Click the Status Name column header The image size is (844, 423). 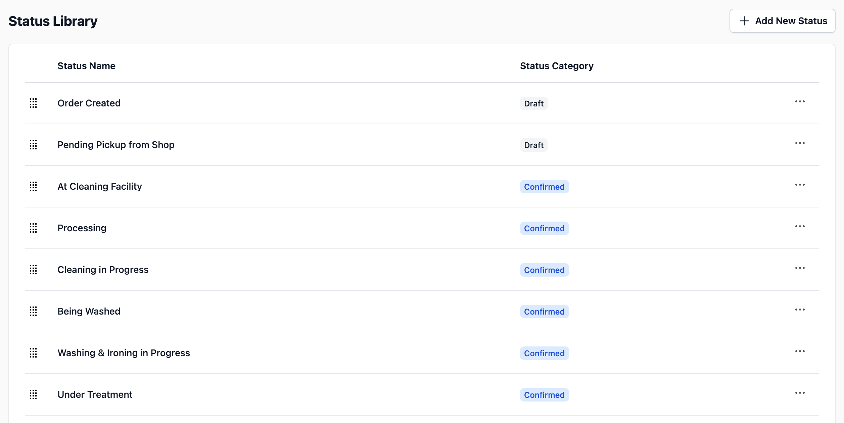click(x=86, y=66)
